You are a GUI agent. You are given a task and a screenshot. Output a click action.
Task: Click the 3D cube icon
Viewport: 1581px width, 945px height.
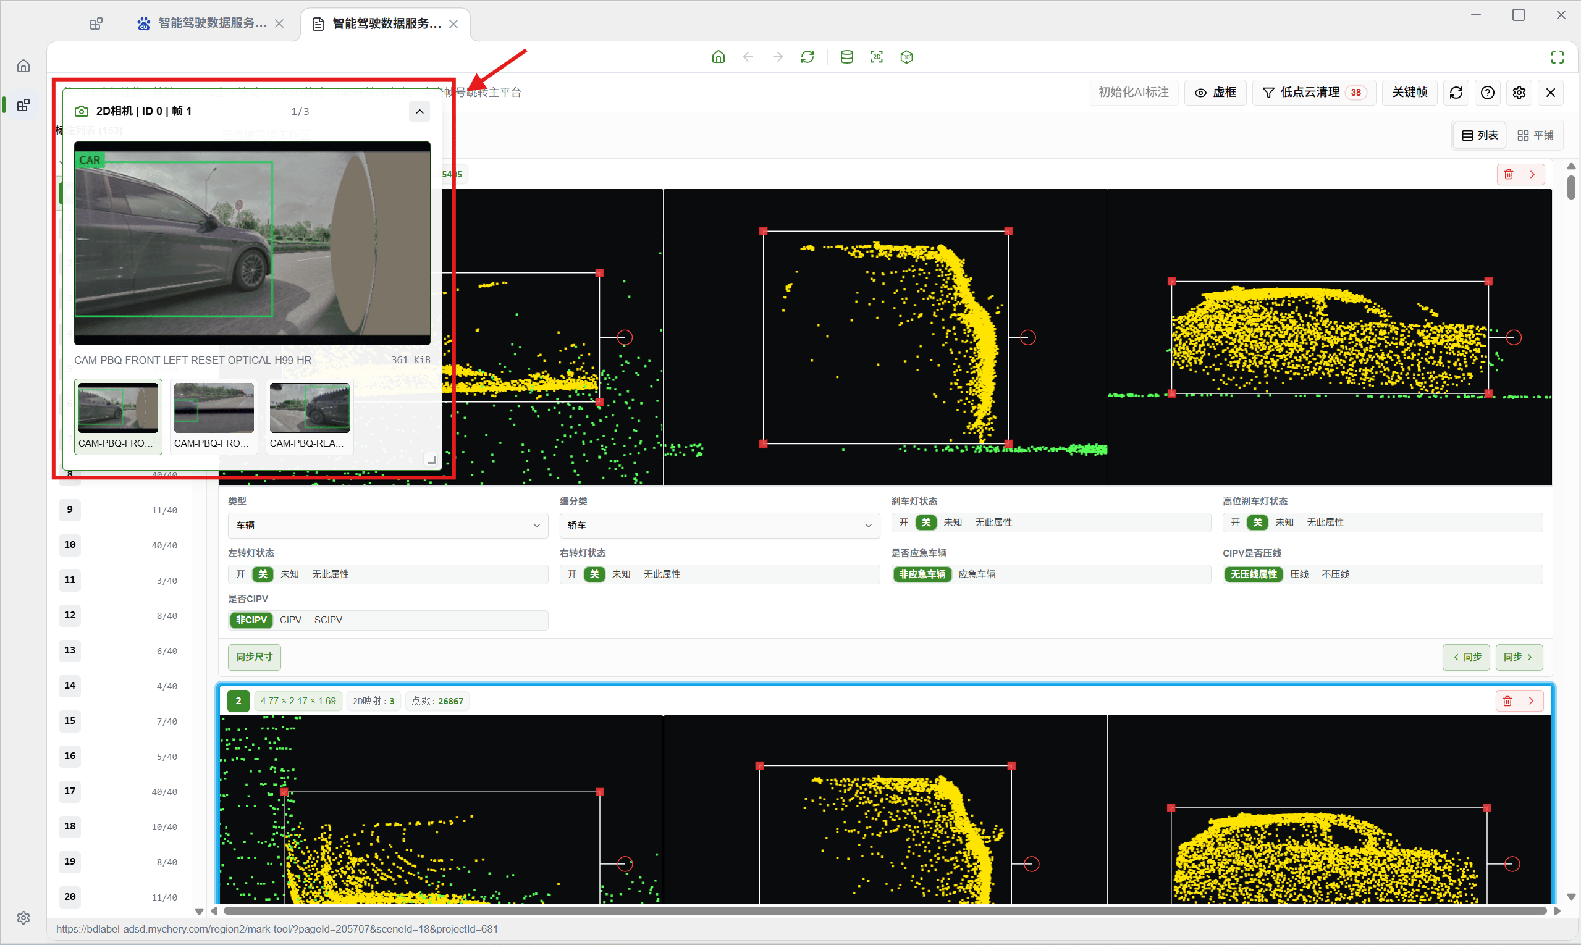907,57
